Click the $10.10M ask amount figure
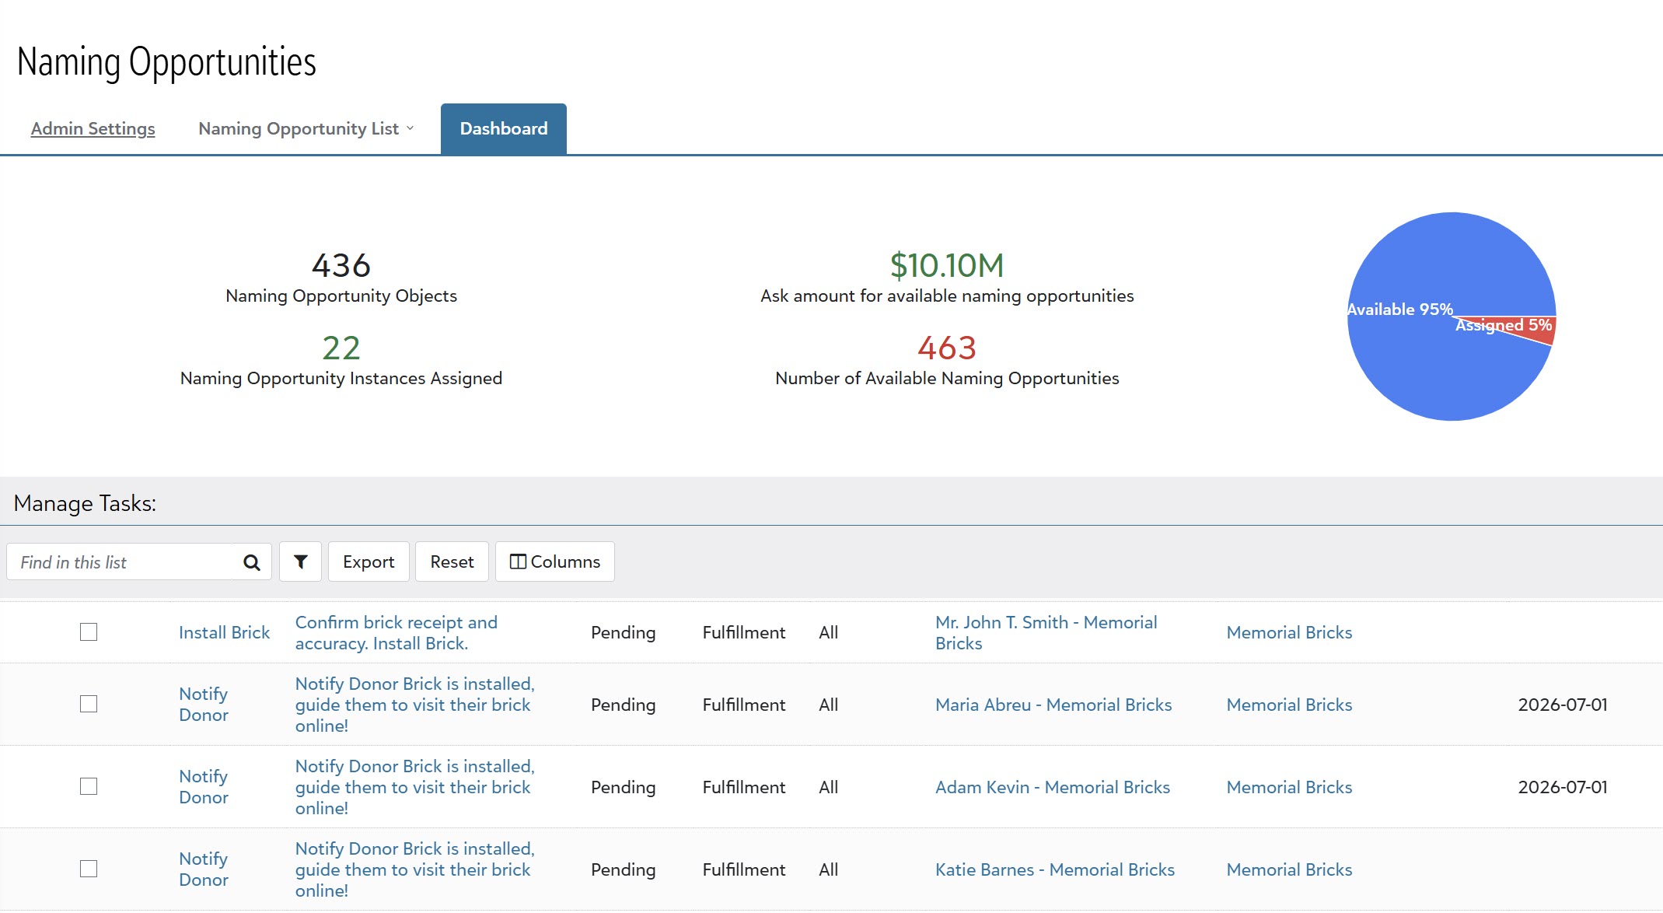 coord(947,265)
